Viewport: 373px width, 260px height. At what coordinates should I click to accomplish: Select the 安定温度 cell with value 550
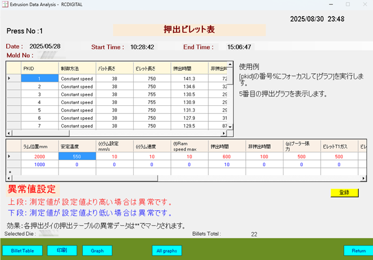(x=77, y=157)
